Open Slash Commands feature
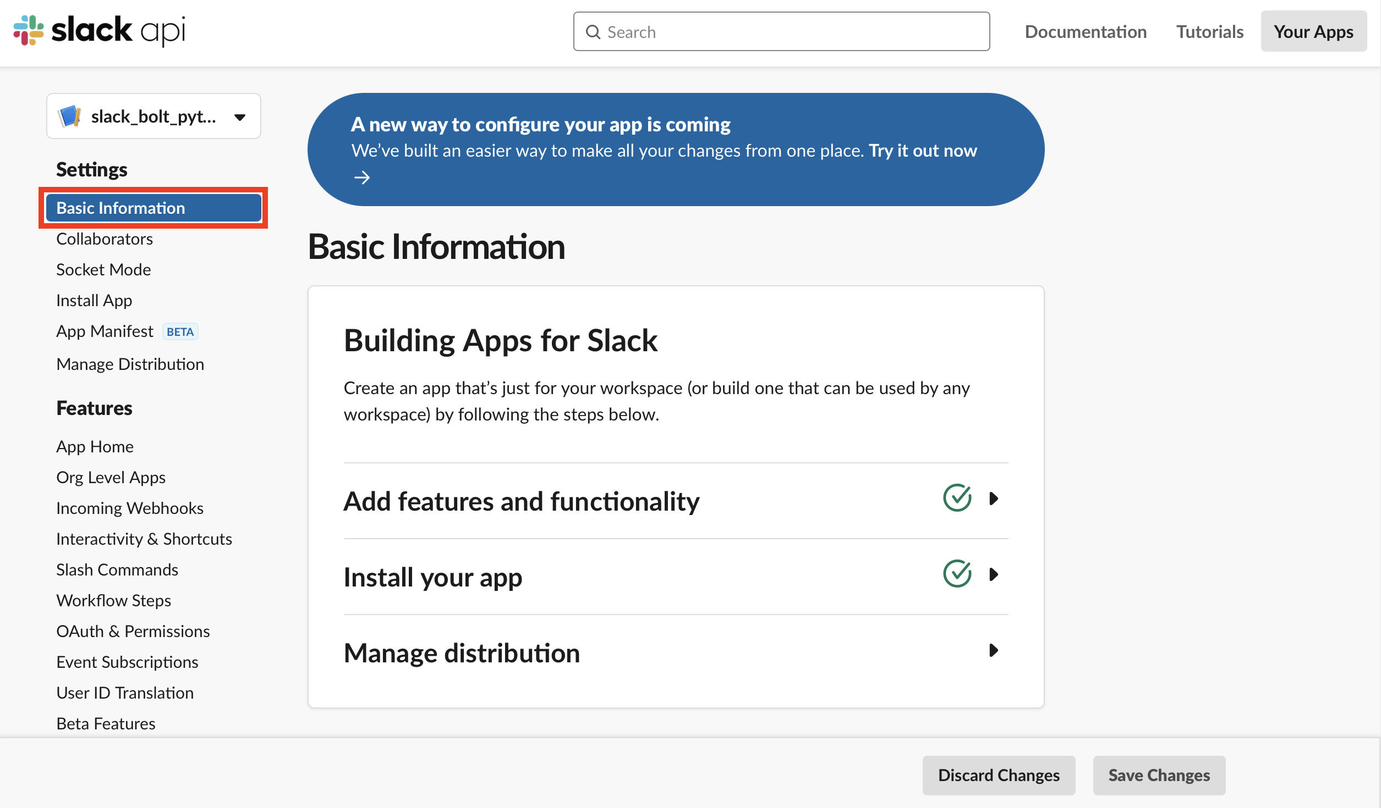Screen dimensions: 1381x808 [x=117, y=569]
